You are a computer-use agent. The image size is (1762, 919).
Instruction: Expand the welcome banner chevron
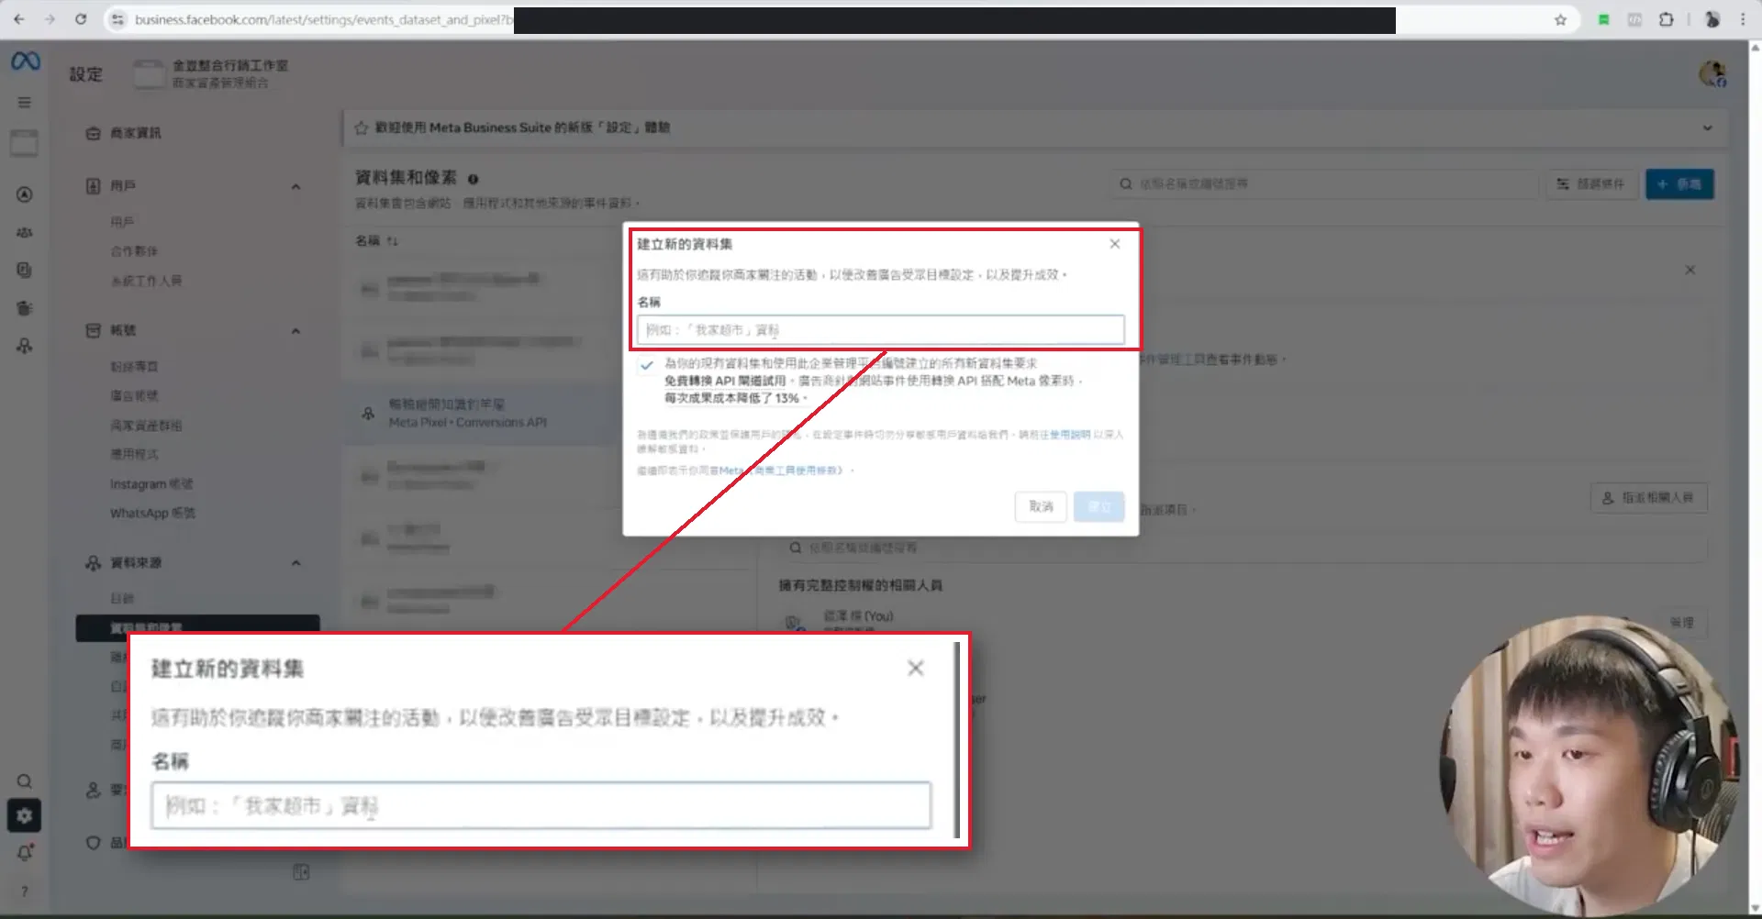(1707, 127)
